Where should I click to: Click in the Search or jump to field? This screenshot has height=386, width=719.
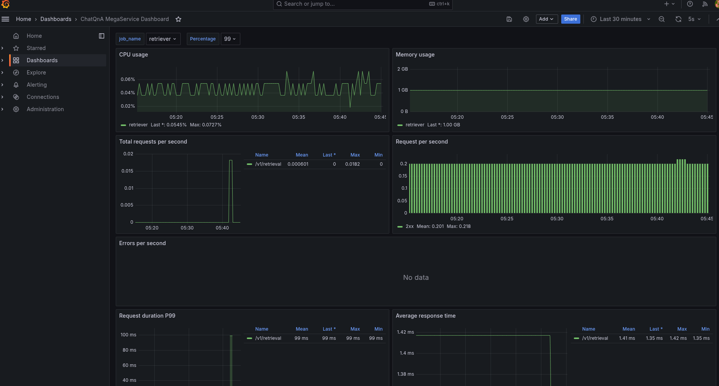click(x=363, y=4)
